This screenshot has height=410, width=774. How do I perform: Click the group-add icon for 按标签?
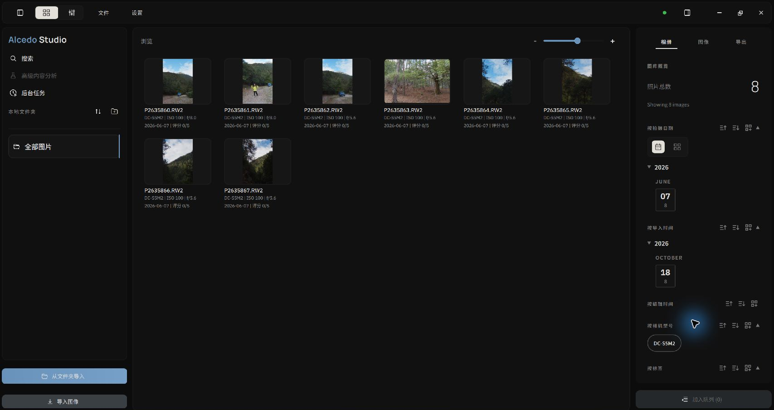point(748,368)
